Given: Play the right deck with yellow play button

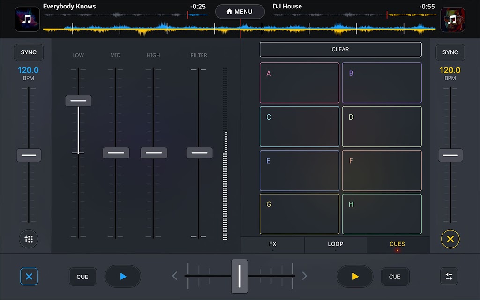Looking at the screenshot, I should click(355, 277).
